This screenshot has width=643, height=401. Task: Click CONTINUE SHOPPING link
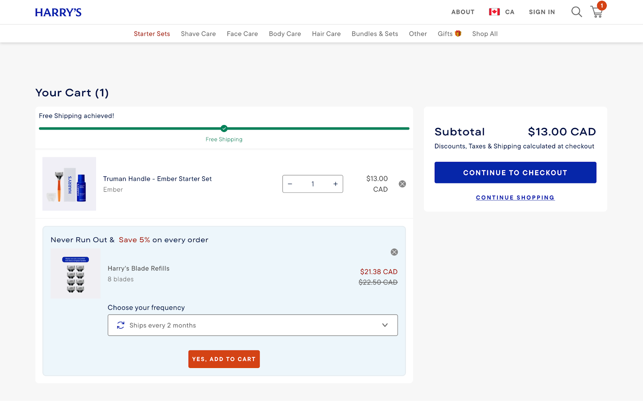pyautogui.click(x=515, y=198)
